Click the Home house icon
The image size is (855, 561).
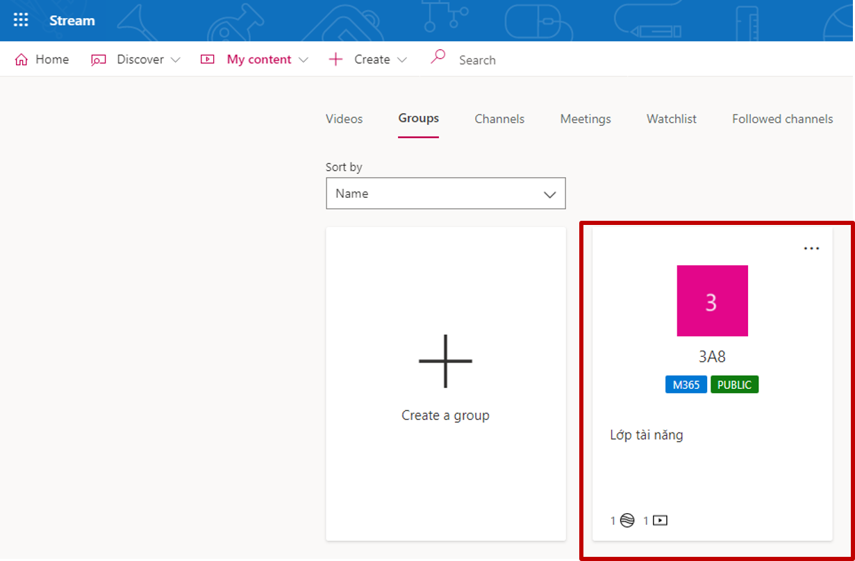21,60
